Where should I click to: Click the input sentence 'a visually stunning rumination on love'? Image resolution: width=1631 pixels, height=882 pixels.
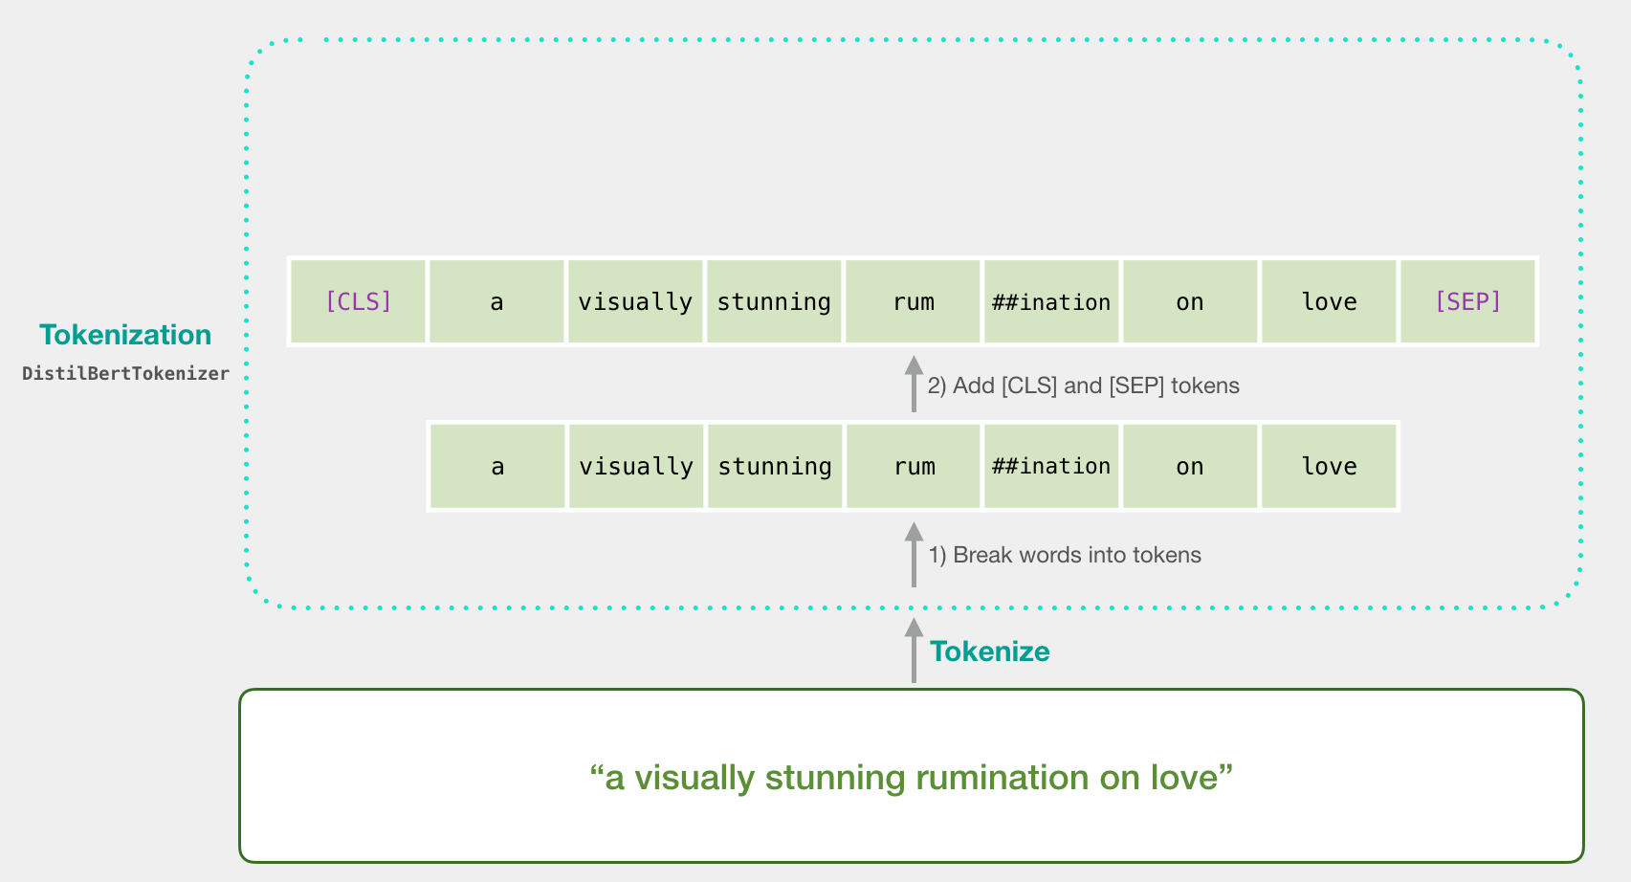pos(912,777)
